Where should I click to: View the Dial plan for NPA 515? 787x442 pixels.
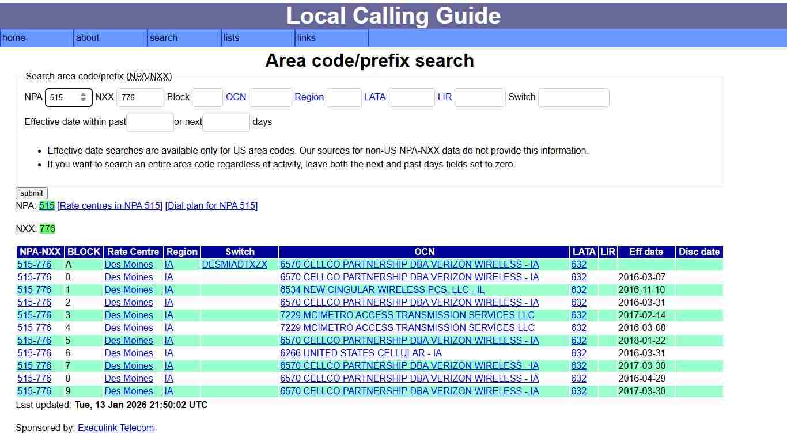(x=211, y=205)
